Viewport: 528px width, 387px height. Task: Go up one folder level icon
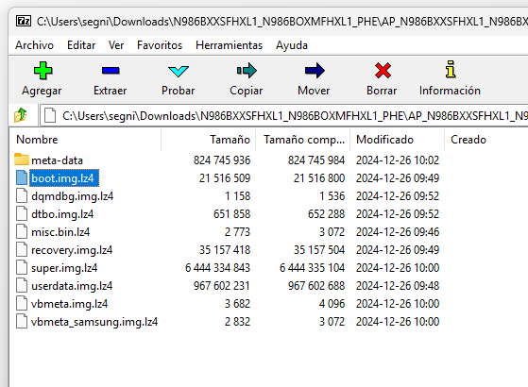(x=20, y=115)
